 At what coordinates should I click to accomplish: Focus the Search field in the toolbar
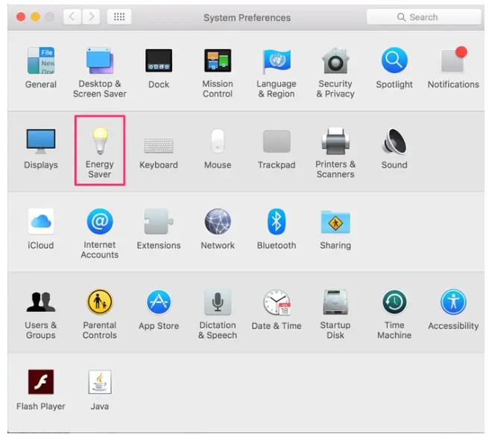[424, 17]
